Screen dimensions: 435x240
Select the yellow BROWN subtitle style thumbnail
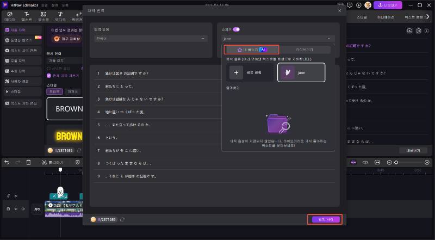[x=65, y=136]
